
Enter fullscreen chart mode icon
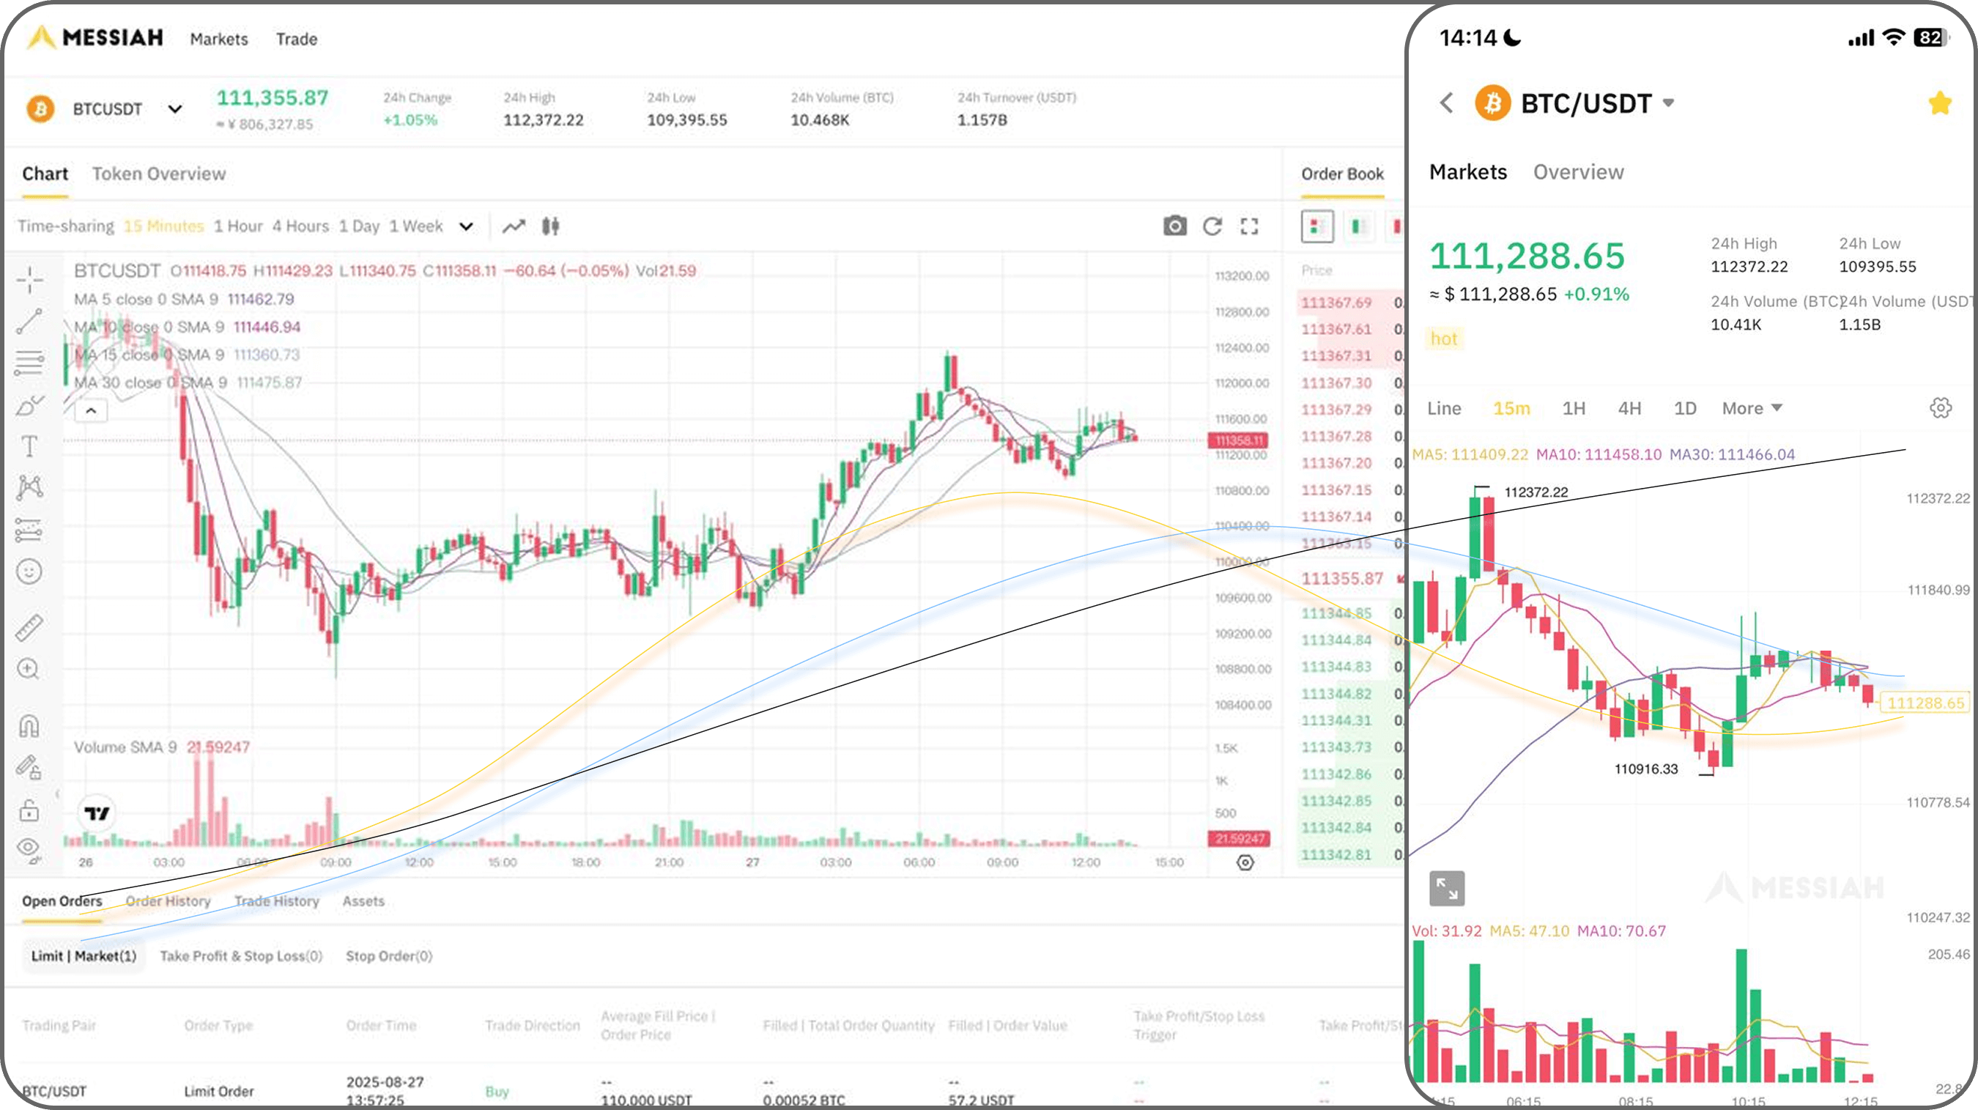click(1249, 226)
